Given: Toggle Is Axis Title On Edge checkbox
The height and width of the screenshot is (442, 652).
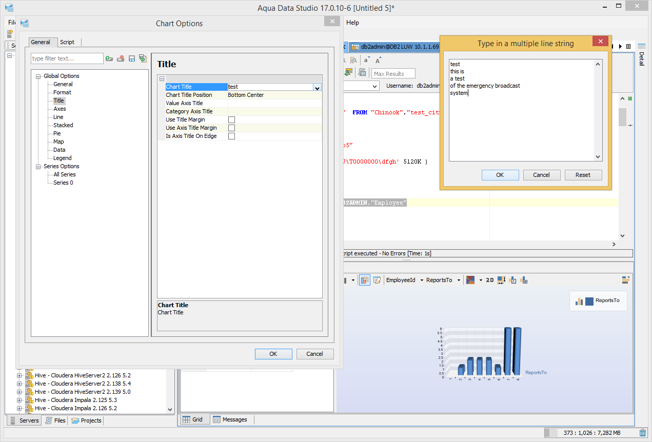Looking at the screenshot, I should pyautogui.click(x=231, y=136).
